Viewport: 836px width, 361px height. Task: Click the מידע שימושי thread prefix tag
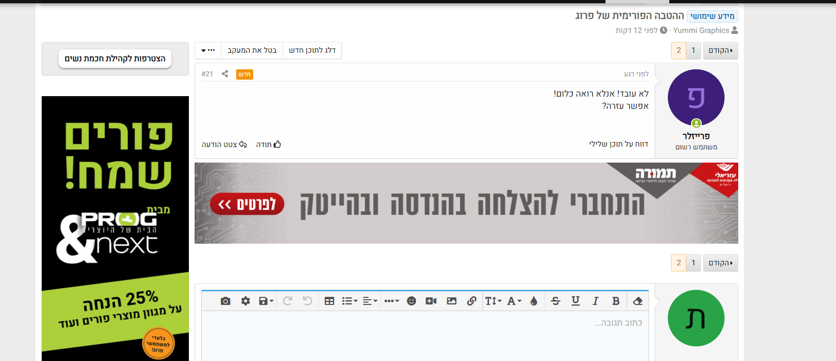click(x=712, y=16)
